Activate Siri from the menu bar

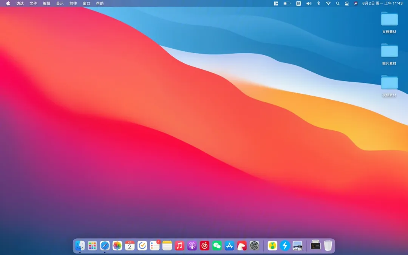[356, 3]
